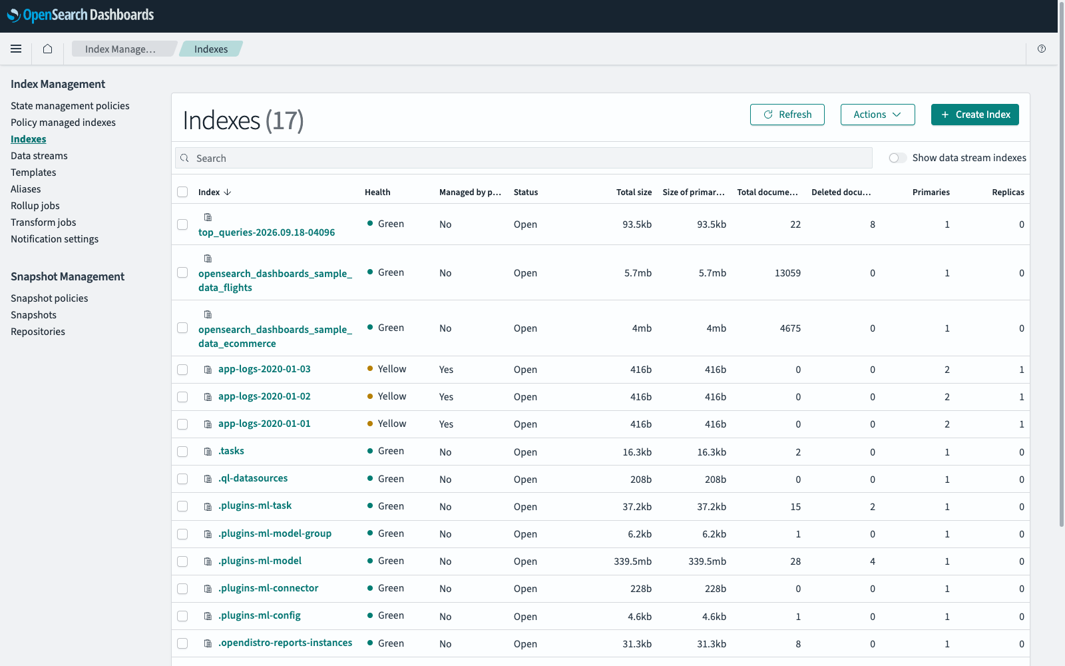This screenshot has height=666, width=1065.
Task: Select checkbox for top_queries-2026.09.18-04096
Action: [x=182, y=224]
